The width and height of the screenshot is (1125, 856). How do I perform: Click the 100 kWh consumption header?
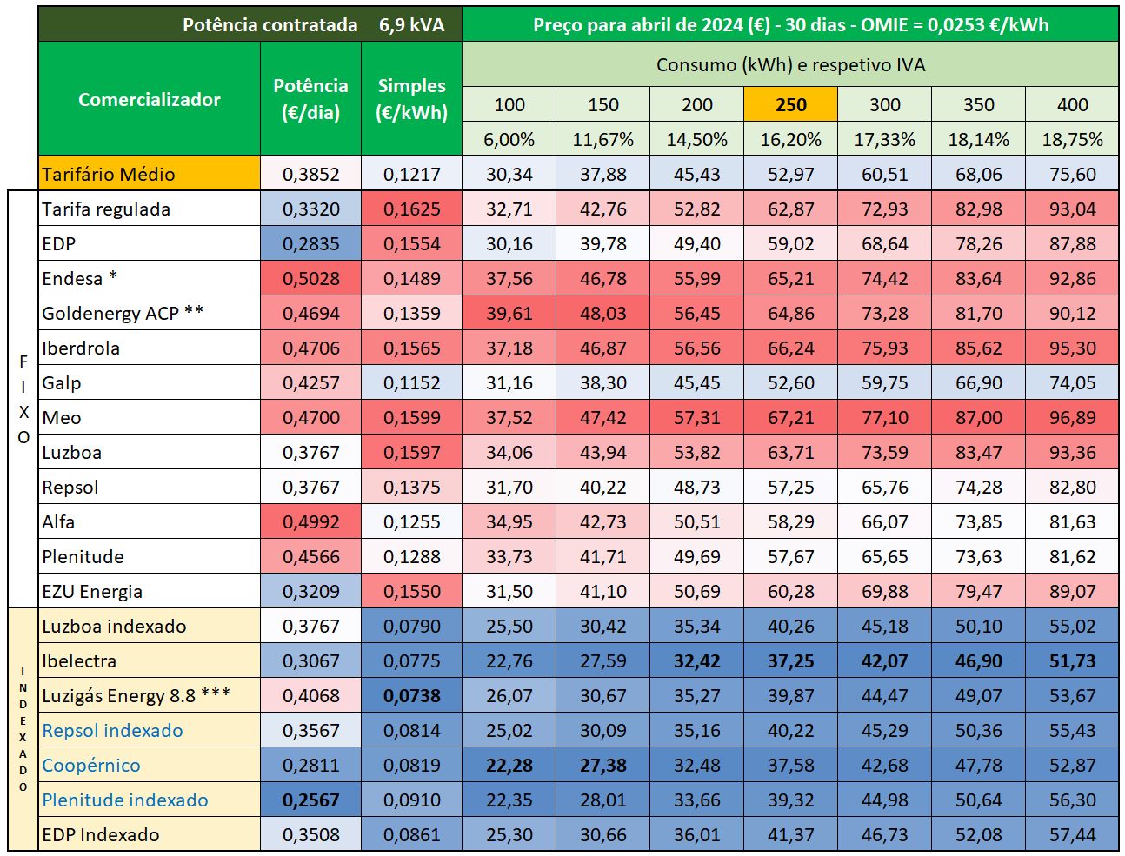point(509,105)
